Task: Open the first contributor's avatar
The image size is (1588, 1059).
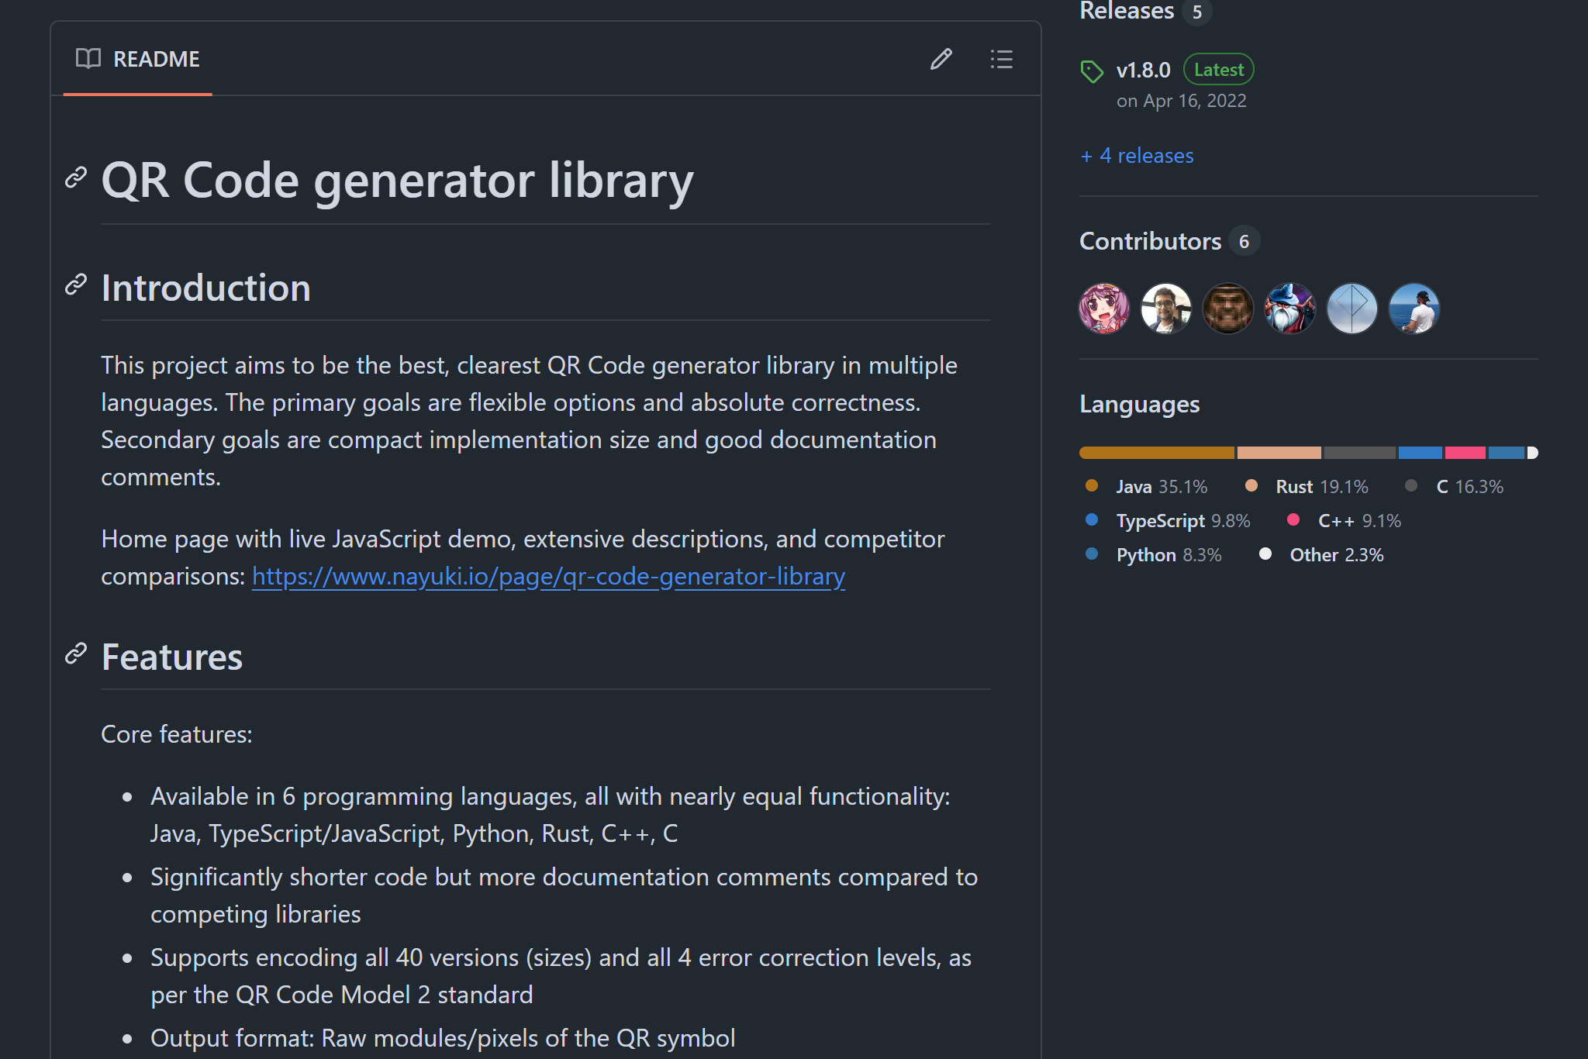Action: pos(1104,308)
